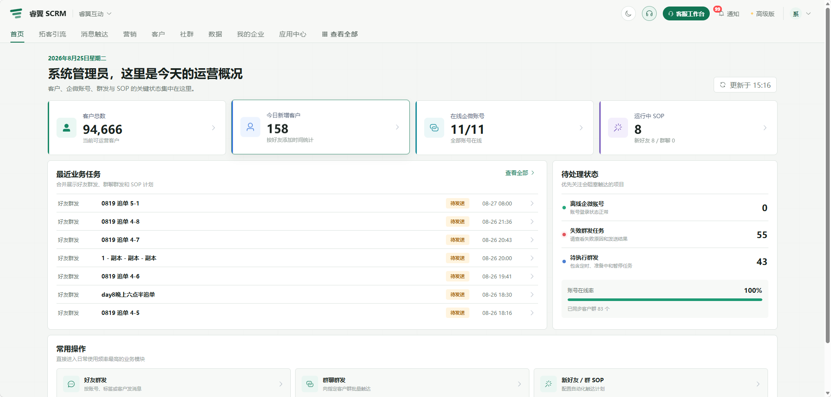The image size is (831, 397).
Task: Click the 账号在线率 progress bar
Action: click(665, 300)
